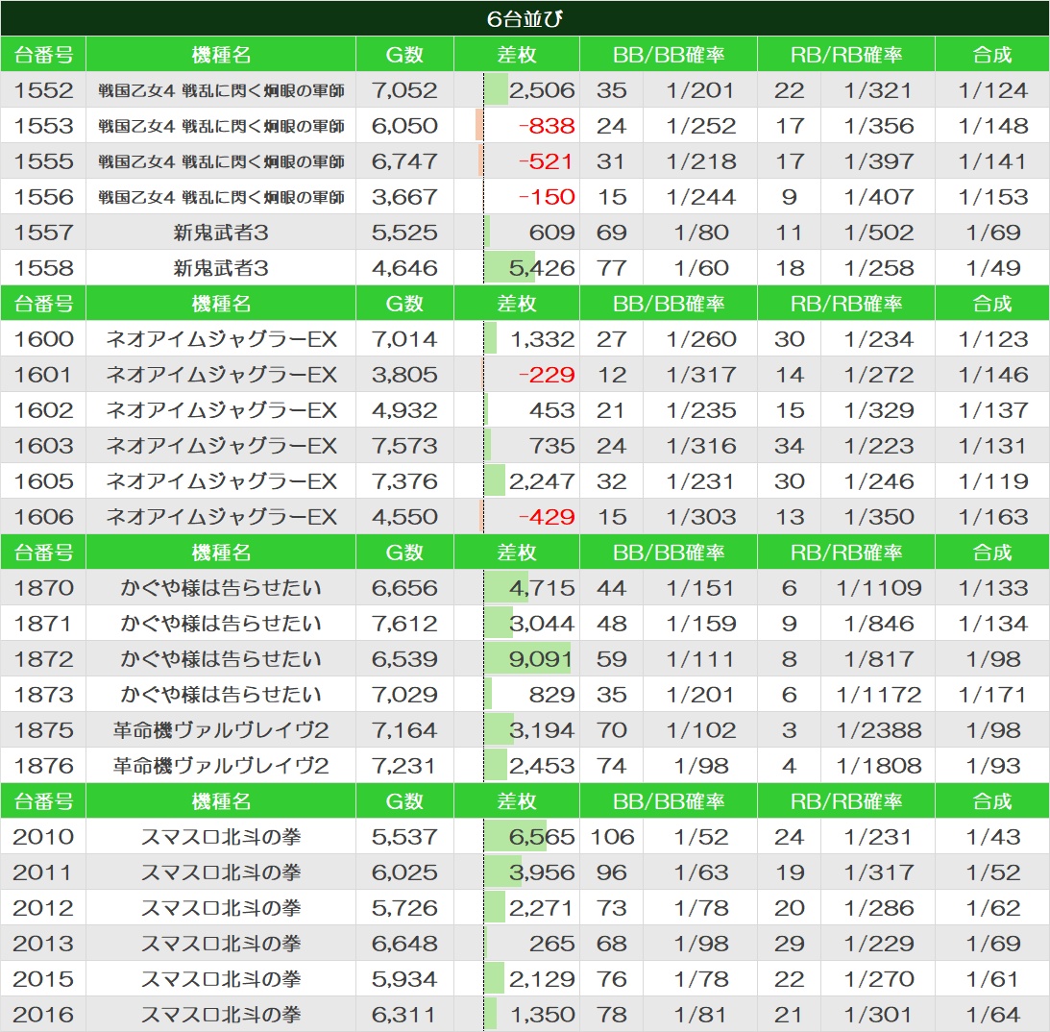Click G数 value 4,932

tap(404, 410)
